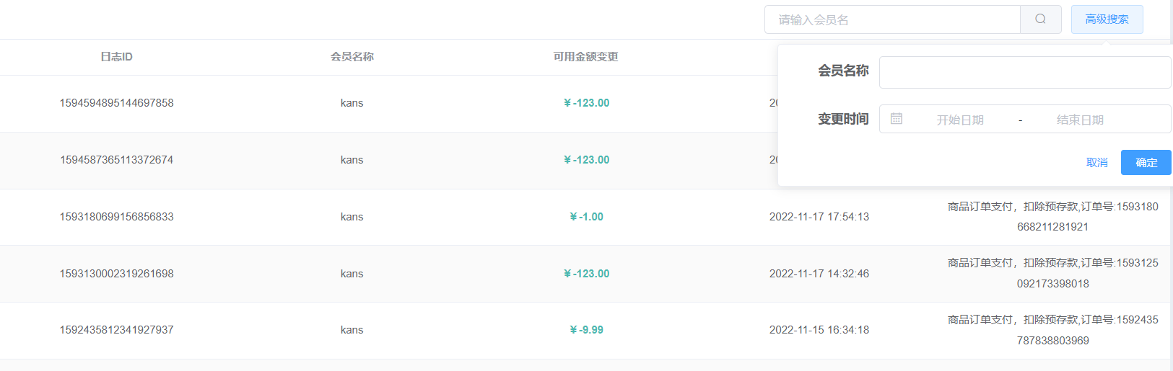Click the 确定 confirm button
Screen dimensions: 1173x371
[x=1146, y=163]
